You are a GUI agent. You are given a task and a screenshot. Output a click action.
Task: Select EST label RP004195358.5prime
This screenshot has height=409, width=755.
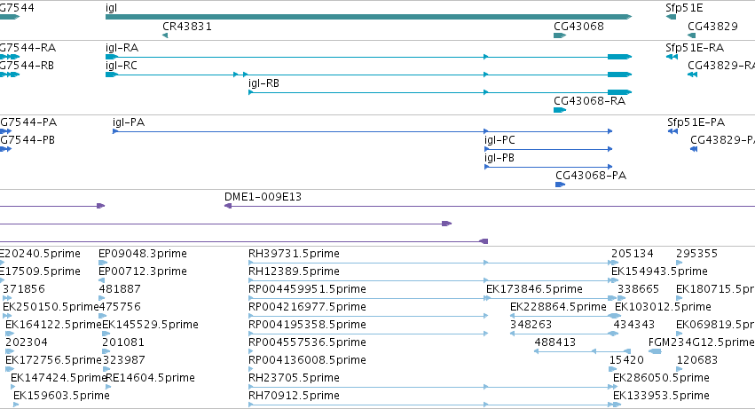pyautogui.click(x=307, y=326)
